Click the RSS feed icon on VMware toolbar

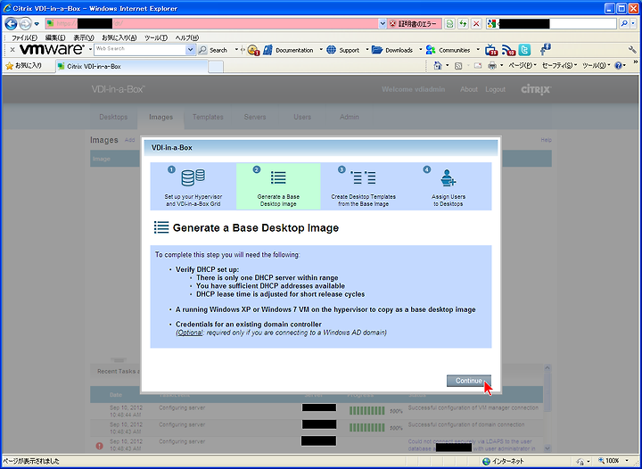coord(508,50)
